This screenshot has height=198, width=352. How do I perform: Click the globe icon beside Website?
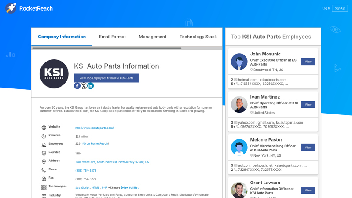pos(44,128)
